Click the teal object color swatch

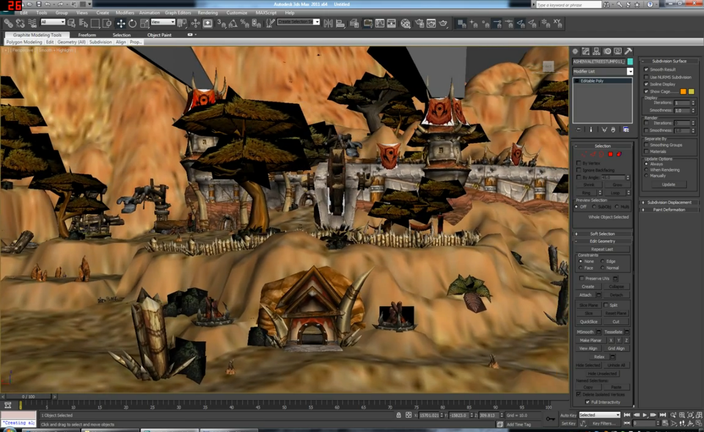630,61
